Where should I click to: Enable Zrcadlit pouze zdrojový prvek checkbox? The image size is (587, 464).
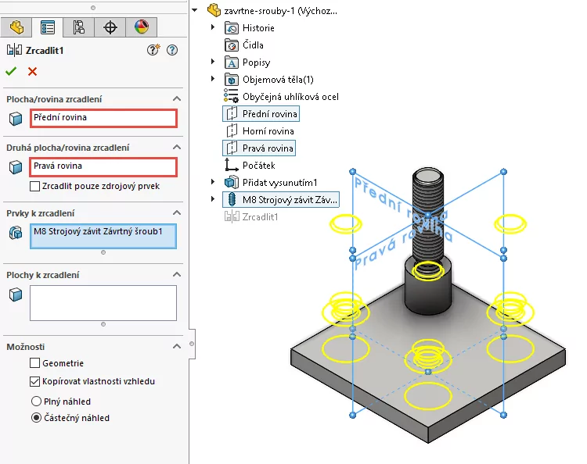tap(34, 186)
